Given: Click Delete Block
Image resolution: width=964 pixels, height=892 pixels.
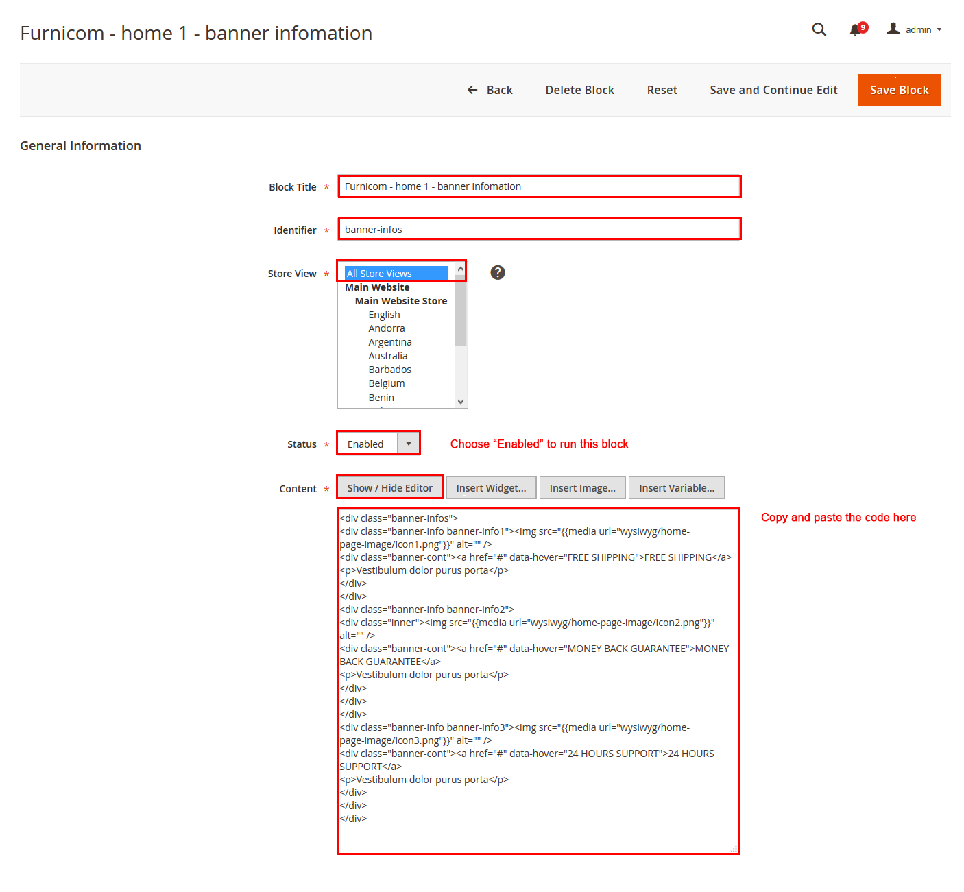Looking at the screenshot, I should point(579,90).
